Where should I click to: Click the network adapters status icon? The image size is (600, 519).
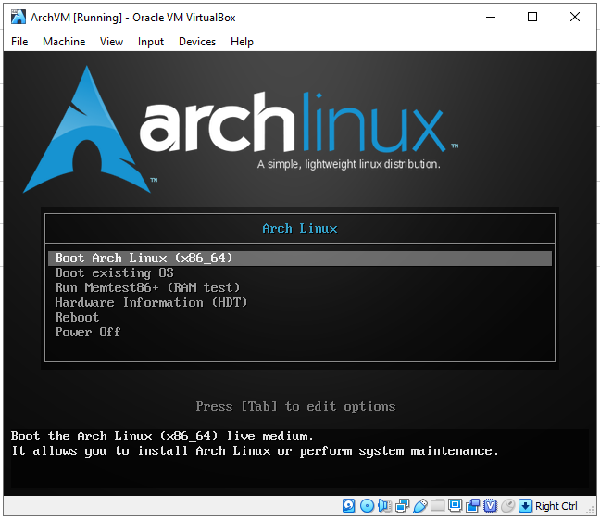coord(402,506)
